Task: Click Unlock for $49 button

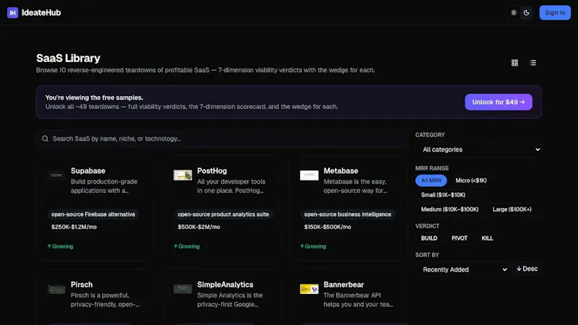Action: click(x=499, y=102)
